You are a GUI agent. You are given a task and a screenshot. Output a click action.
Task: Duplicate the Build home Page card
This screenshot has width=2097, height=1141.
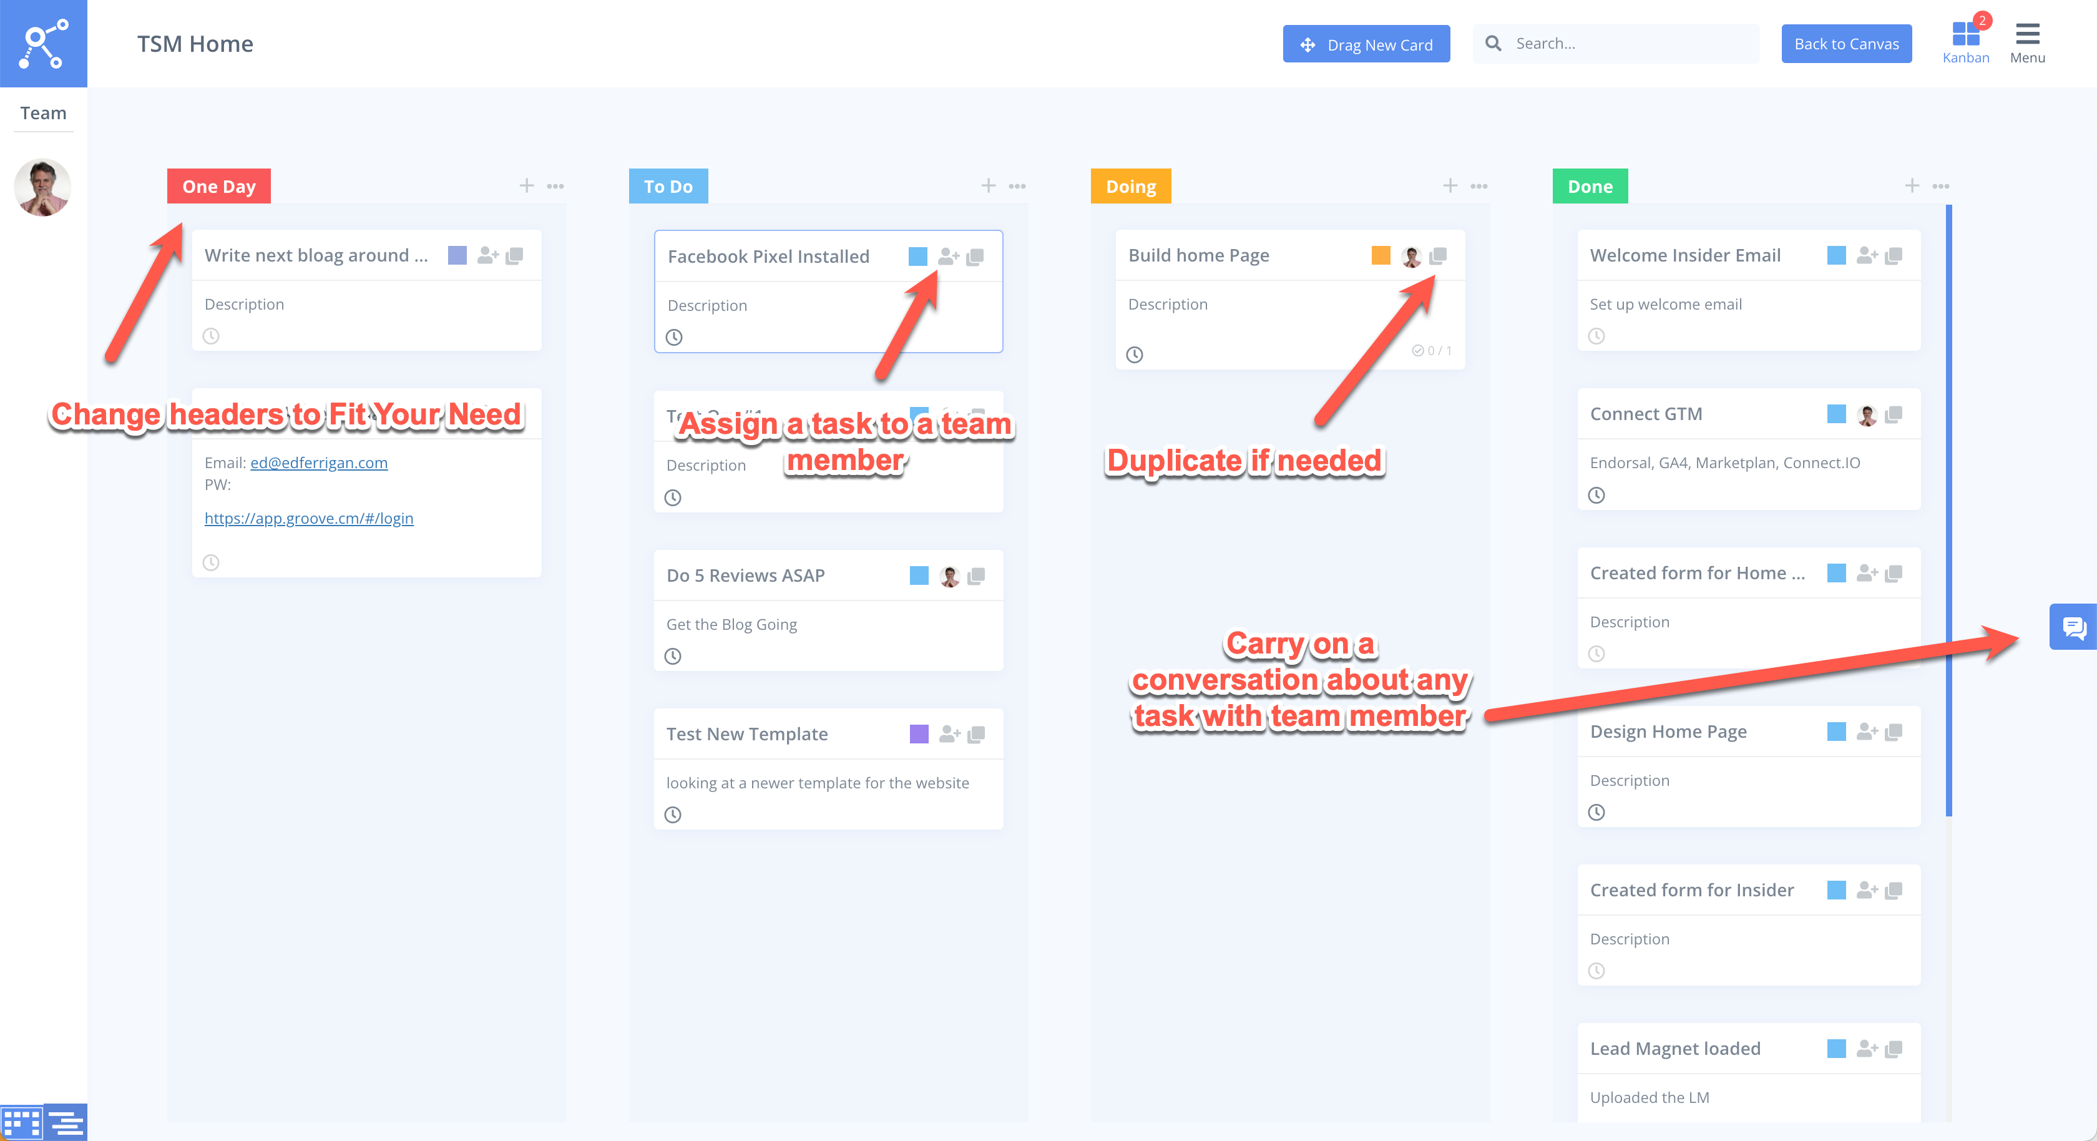click(1437, 255)
